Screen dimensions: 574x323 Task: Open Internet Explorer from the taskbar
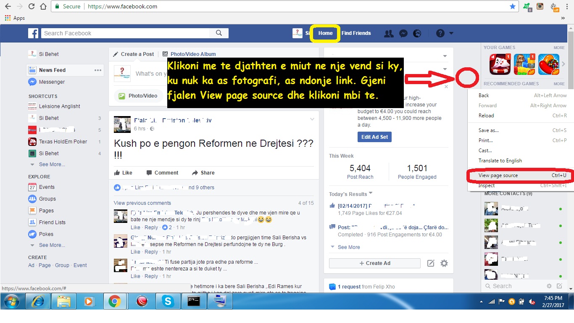[x=37, y=301]
